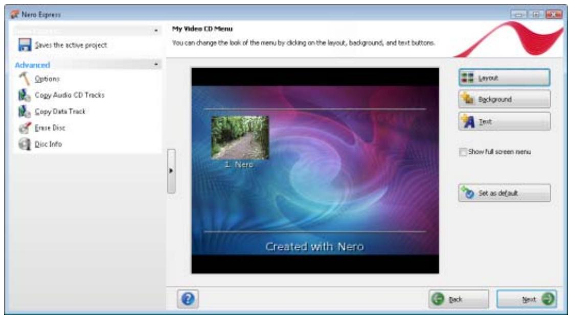Minimize the Nero Express window
570x315 pixels.
(x=518, y=14)
